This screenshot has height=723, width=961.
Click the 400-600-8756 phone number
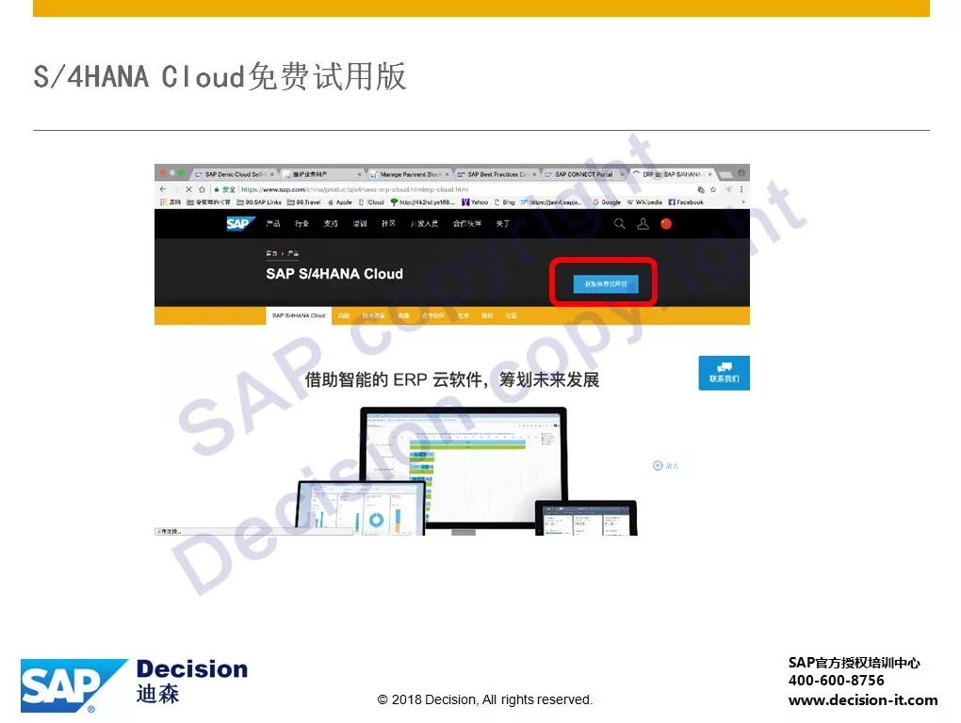pyautogui.click(x=836, y=681)
